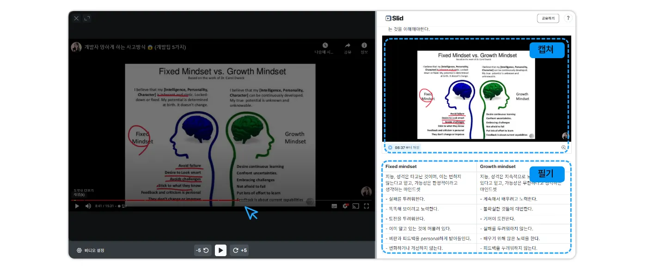Viewport: 647px width, 270px height.
Task: Open the help question mark button
Action: point(568,18)
